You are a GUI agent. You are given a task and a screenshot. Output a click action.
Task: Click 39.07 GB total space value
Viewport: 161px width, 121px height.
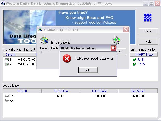[x=99, y=96]
